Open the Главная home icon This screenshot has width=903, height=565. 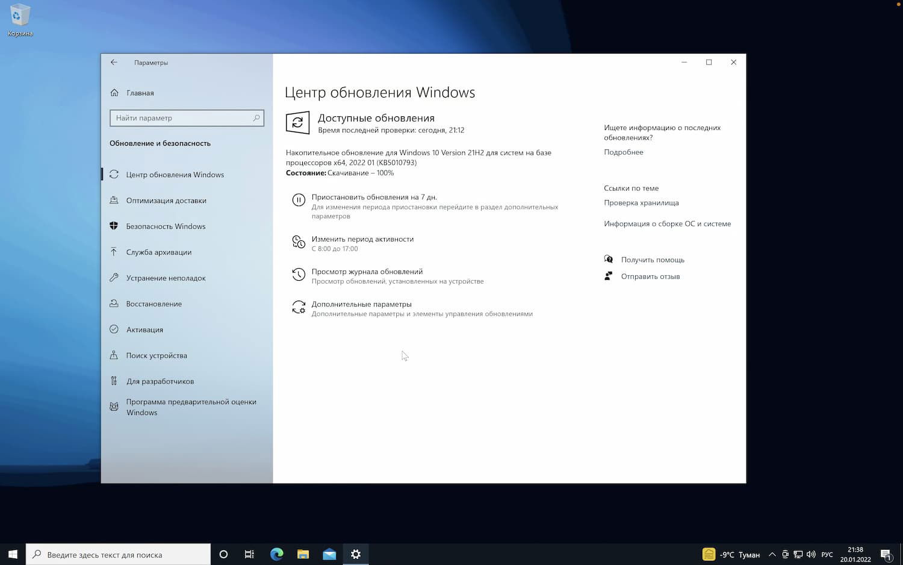point(114,93)
